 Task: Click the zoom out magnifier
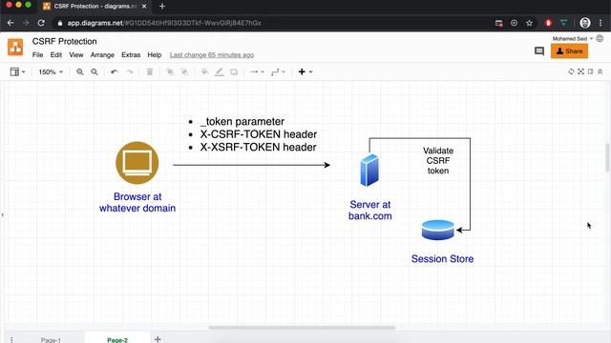point(95,72)
